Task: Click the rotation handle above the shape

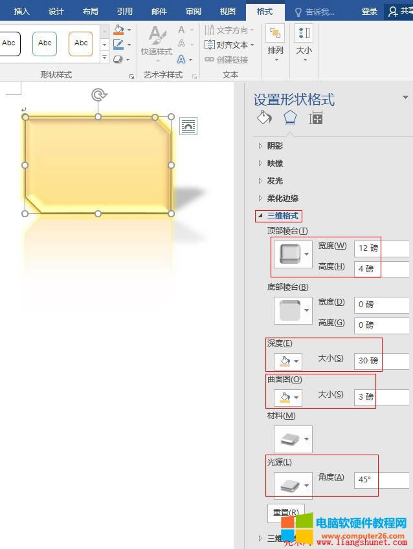Action: click(98, 95)
